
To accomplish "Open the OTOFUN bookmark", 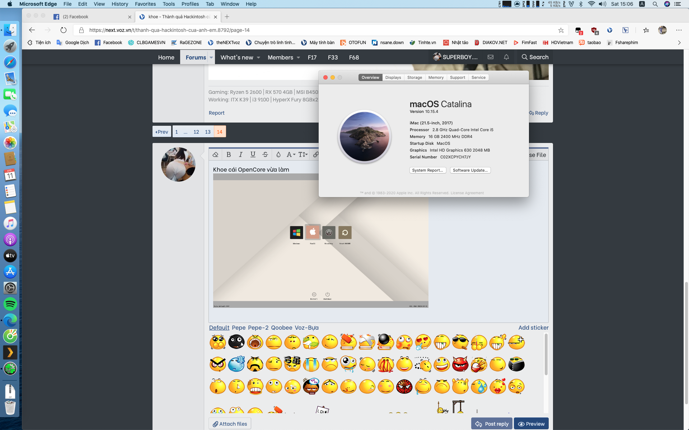I will click(353, 42).
